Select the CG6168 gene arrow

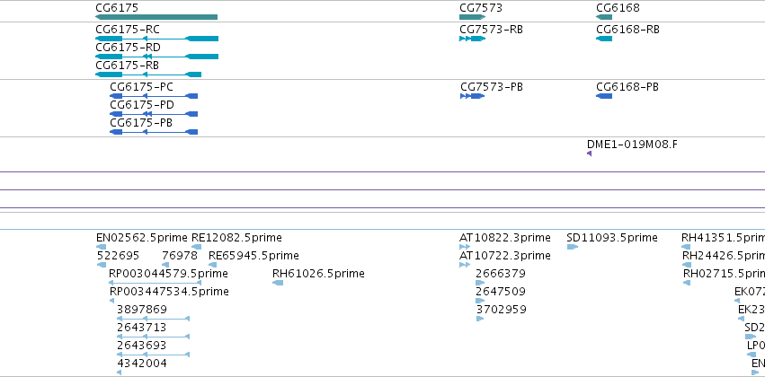click(604, 17)
